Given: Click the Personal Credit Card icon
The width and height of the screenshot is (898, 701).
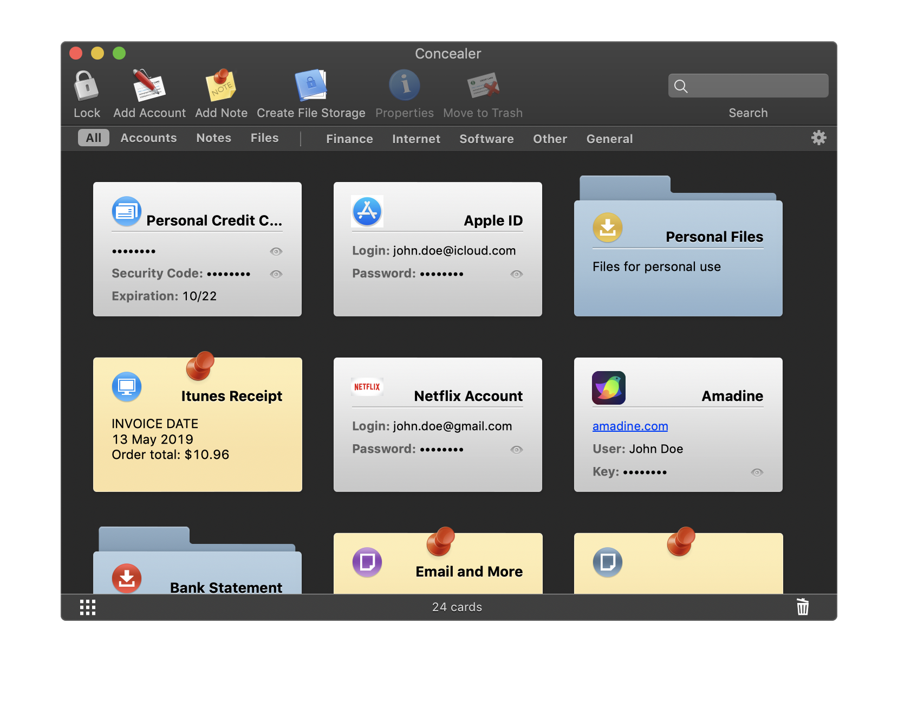Looking at the screenshot, I should coord(127,211).
